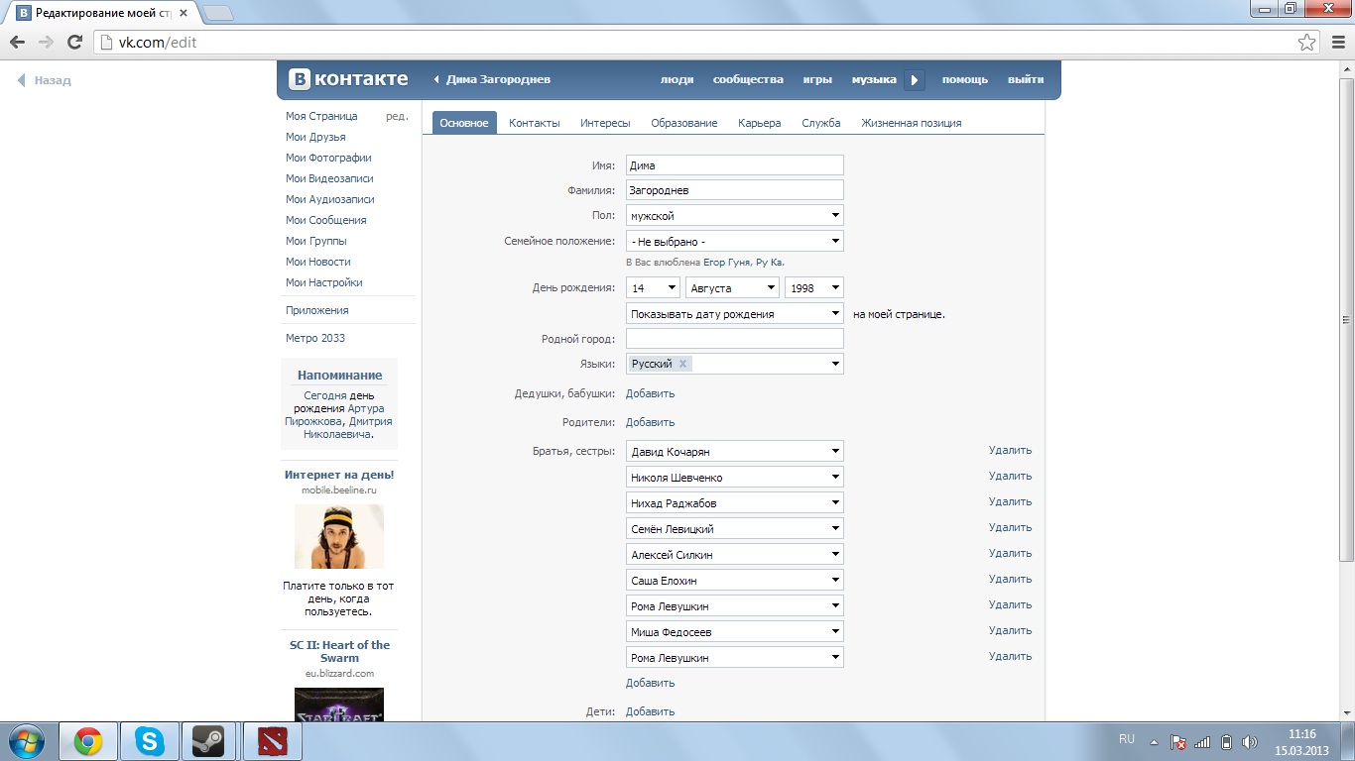
Task: Open the Образование tab
Action: pyautogui.click(x=683, y=123)
